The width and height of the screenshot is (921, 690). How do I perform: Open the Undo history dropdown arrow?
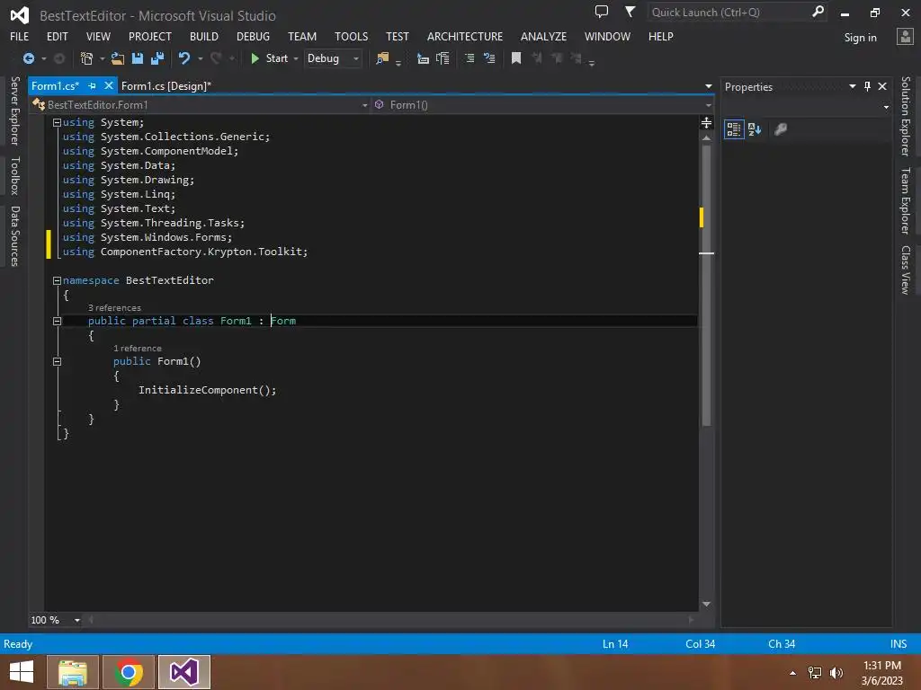coord(201,58)
